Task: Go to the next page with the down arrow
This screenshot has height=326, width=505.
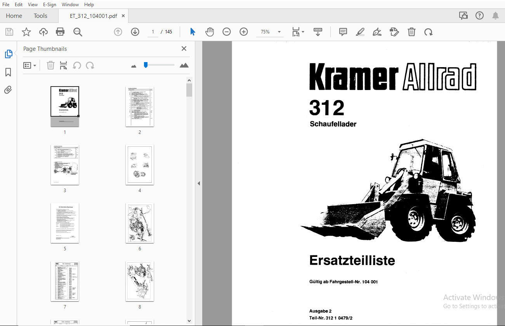Action: [x=135, y=32]
